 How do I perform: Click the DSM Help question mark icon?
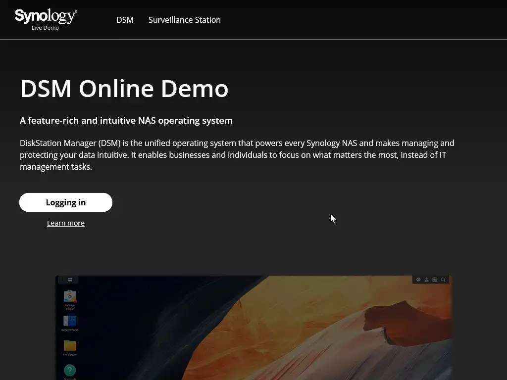coord(70,370)
